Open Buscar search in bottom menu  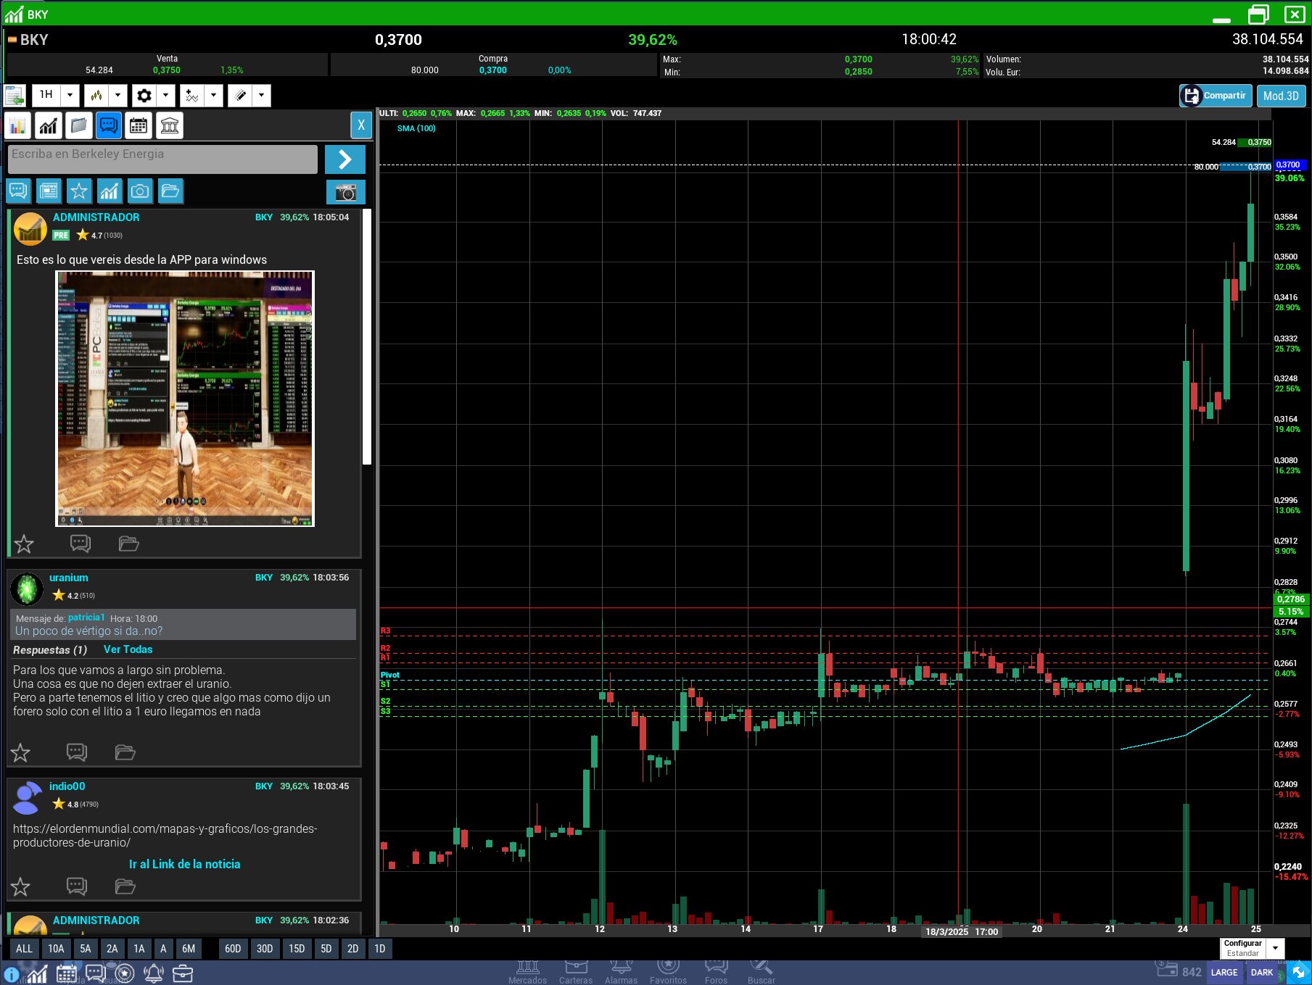(762, 973)
